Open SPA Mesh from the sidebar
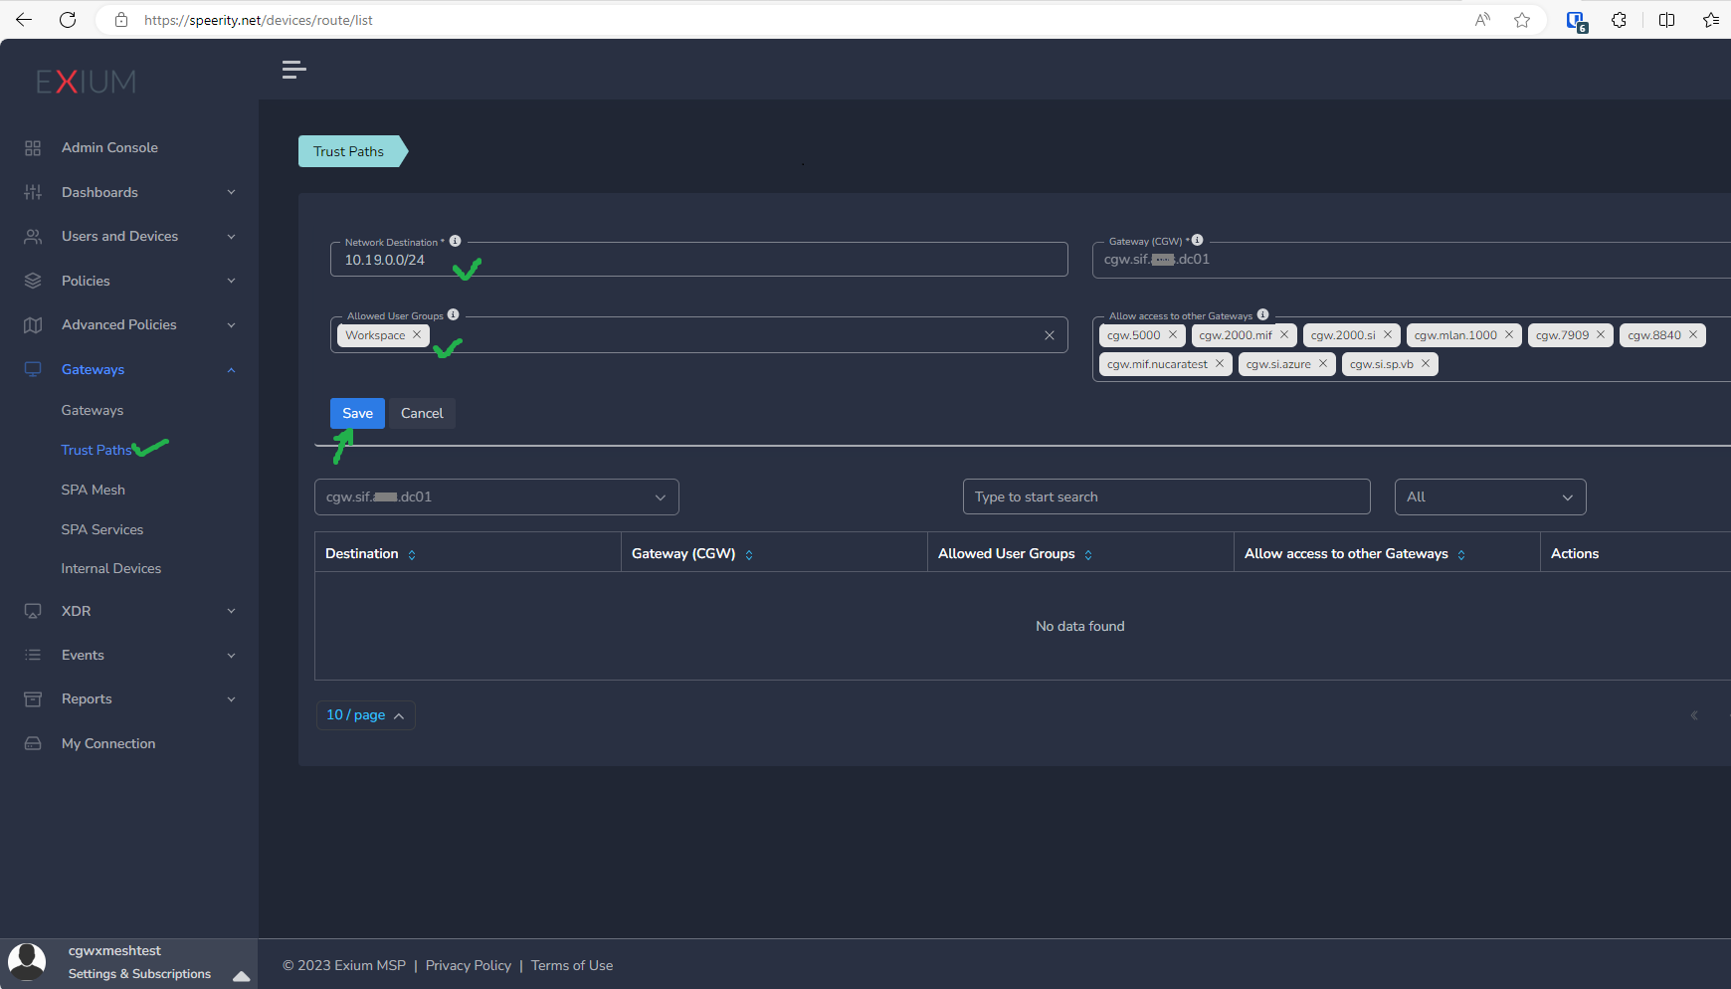The height and width of the screenshot is (989, 1731). [x=93, y=490]
